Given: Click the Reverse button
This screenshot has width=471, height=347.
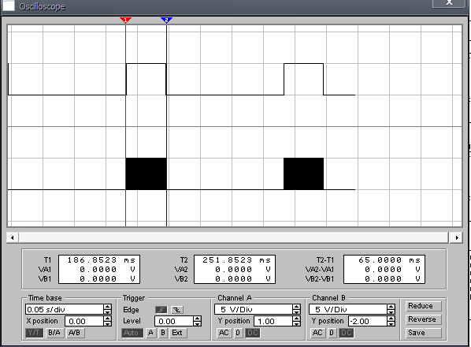Looking at the screenshot, I should (423, 319).
